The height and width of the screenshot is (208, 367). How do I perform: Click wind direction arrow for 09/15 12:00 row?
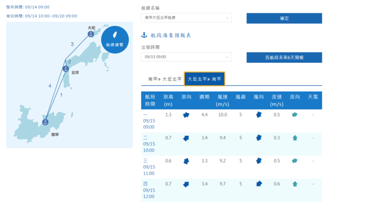pos(259,184)
